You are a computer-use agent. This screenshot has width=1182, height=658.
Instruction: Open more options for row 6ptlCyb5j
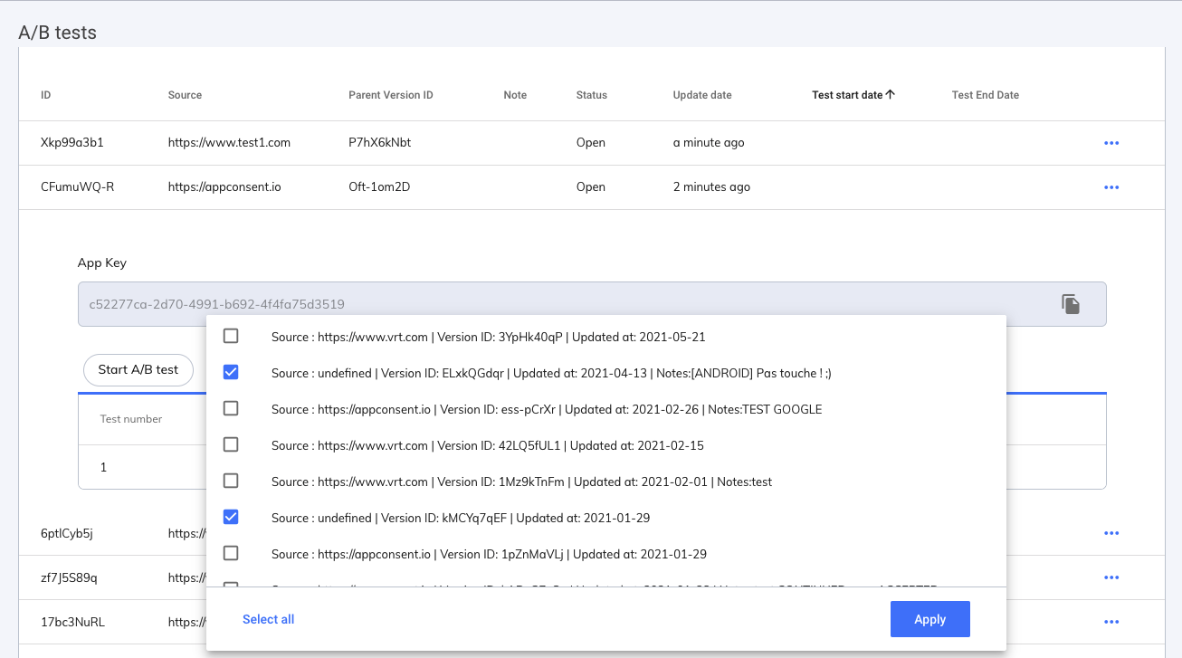pyautogui.click(x=1111, y=533)
